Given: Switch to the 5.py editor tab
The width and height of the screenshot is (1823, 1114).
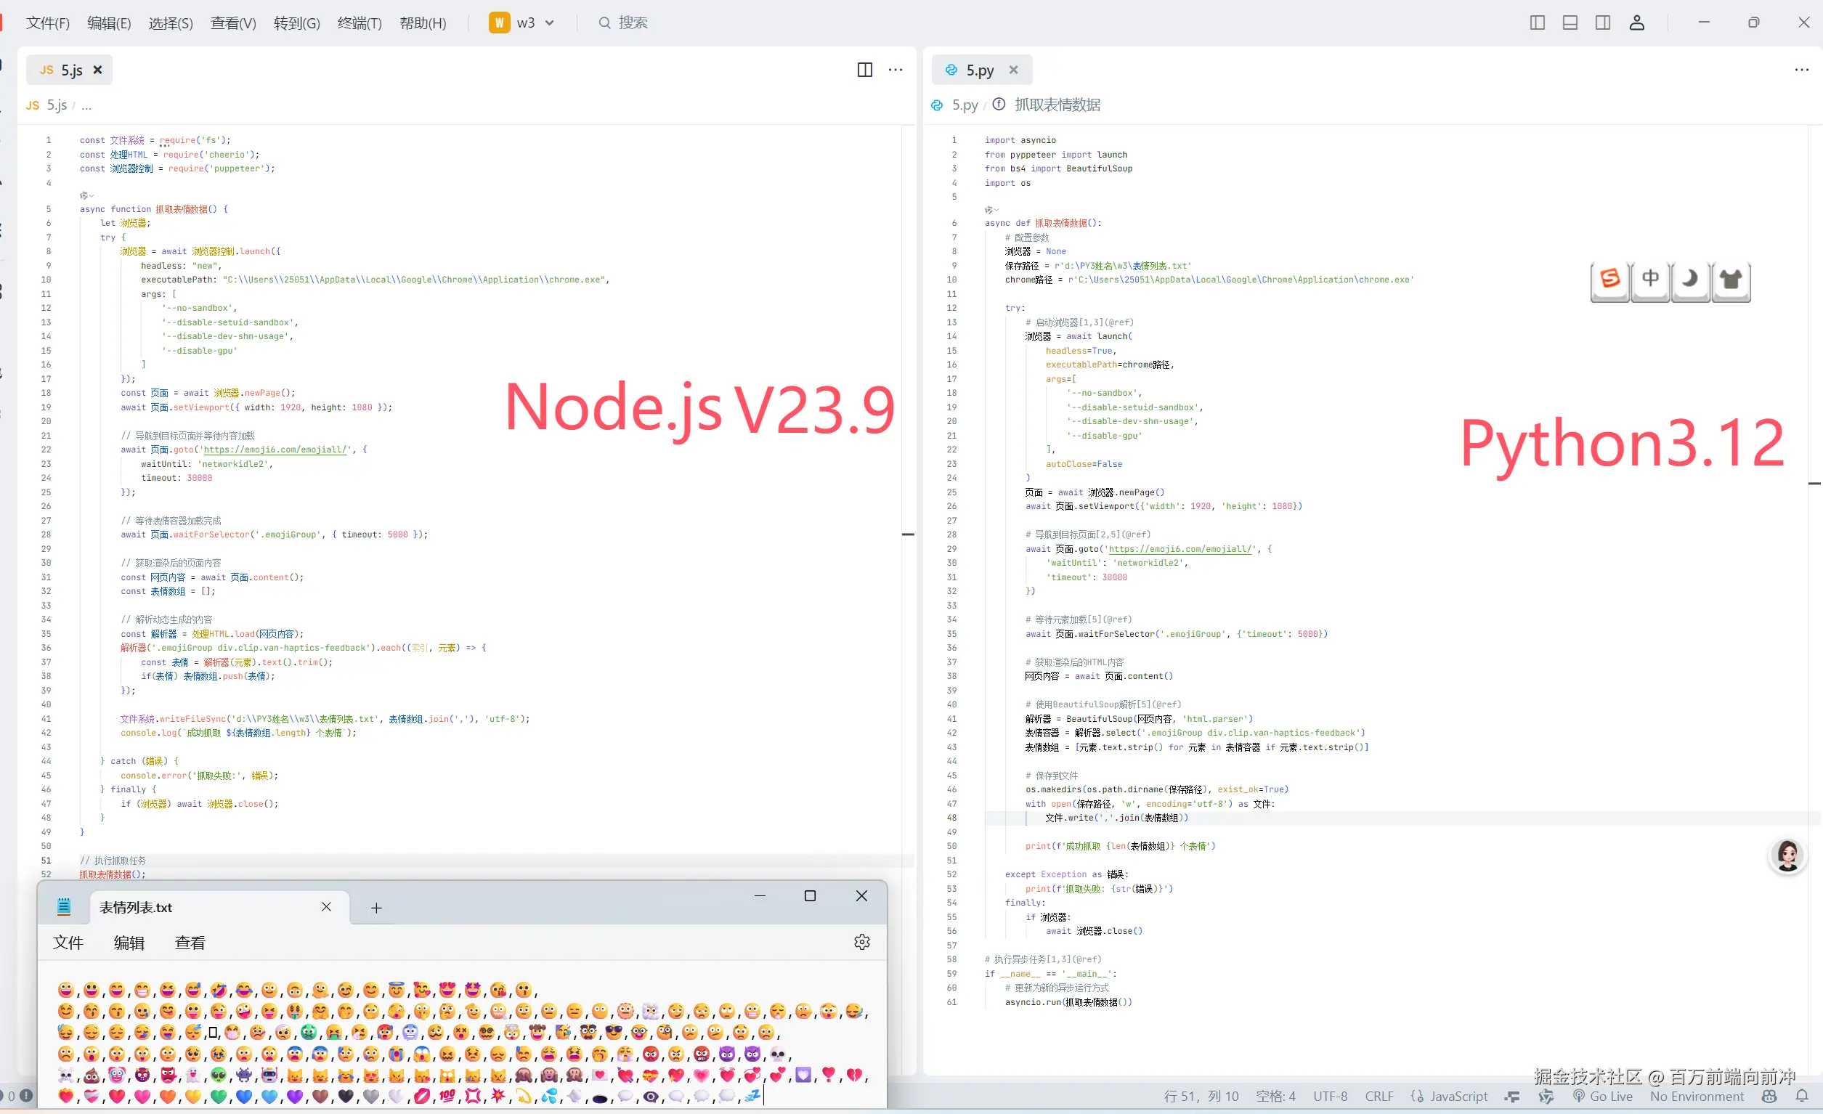Looking at the screenshot, I should pos(979,70).
